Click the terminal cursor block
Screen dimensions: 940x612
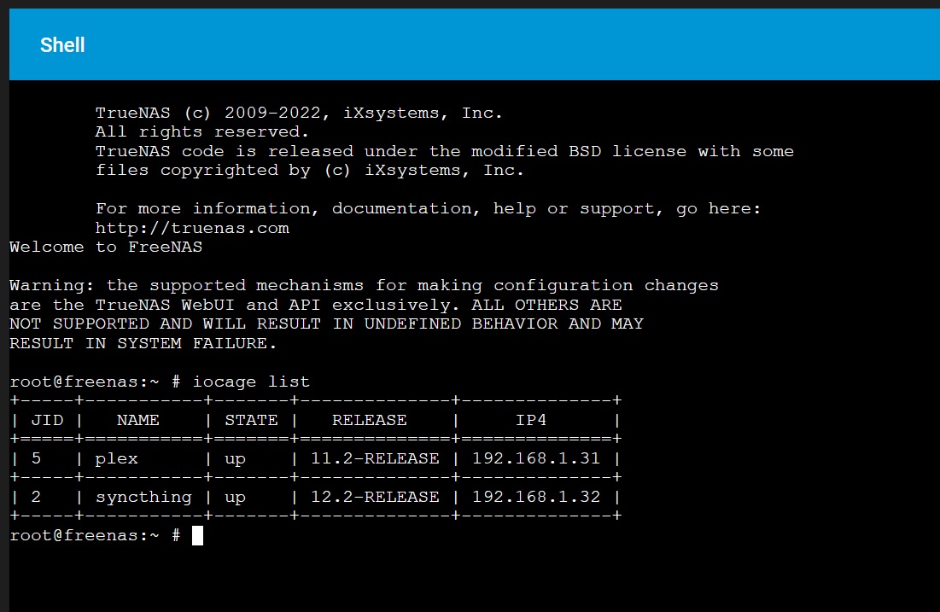click(x=197, y=535)
